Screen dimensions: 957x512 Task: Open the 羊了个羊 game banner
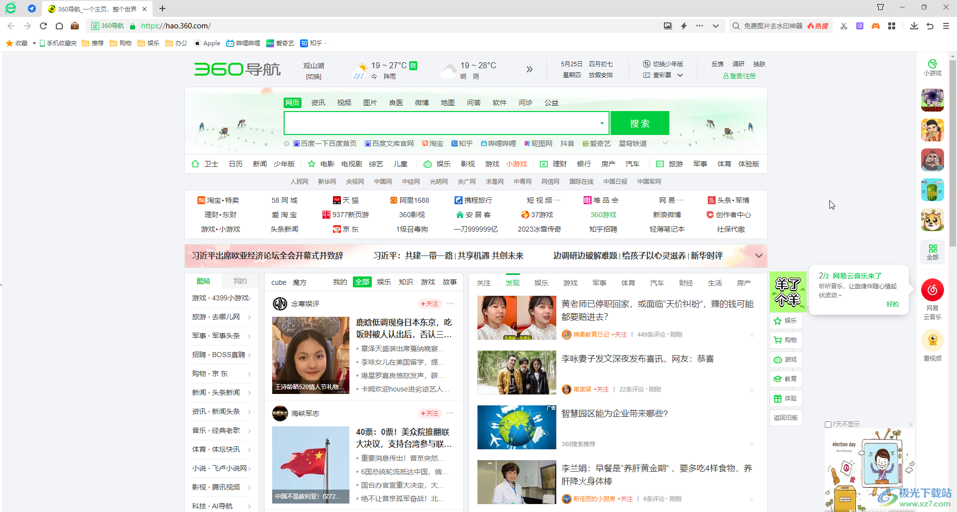click(788, 292)
